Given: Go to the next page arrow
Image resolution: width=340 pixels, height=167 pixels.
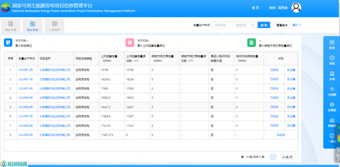Looking at the screenshot, I should [x=278, y=157].
